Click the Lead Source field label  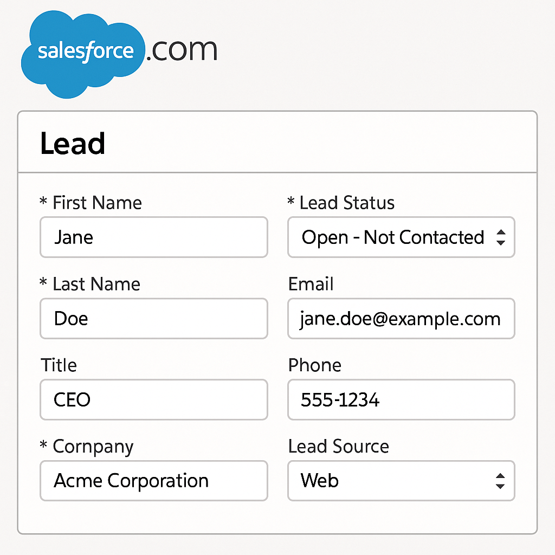coord(339,447)
